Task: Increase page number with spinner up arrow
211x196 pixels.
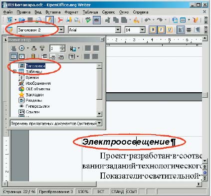Action: pos(62,47)
